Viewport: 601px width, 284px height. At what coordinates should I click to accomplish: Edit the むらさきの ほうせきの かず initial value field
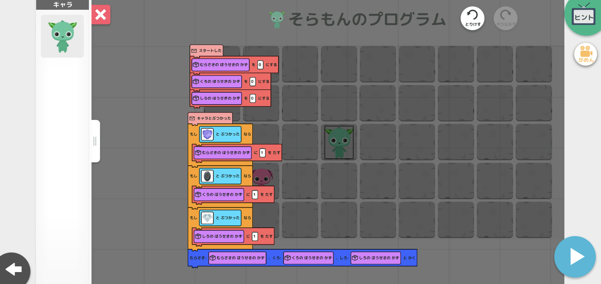260,65
